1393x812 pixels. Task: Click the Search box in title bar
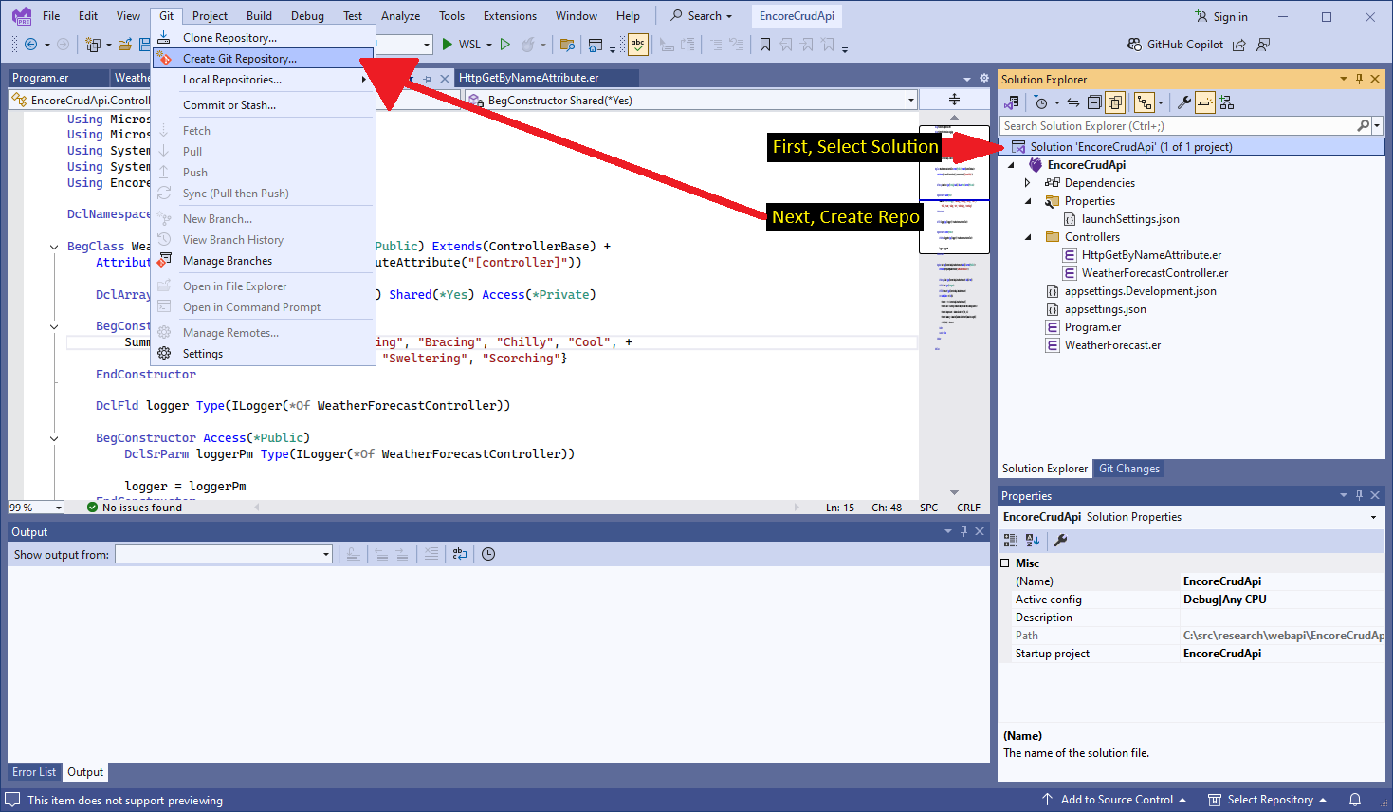(702, 16)
